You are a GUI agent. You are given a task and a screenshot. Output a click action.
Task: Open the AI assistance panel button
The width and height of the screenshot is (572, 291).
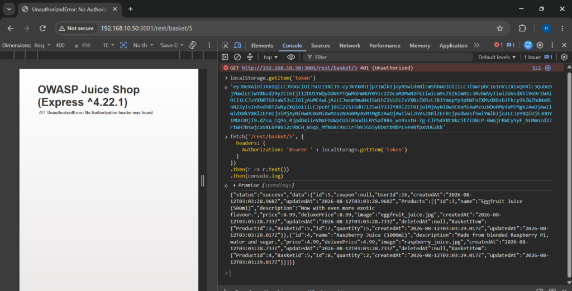point(528,45)
